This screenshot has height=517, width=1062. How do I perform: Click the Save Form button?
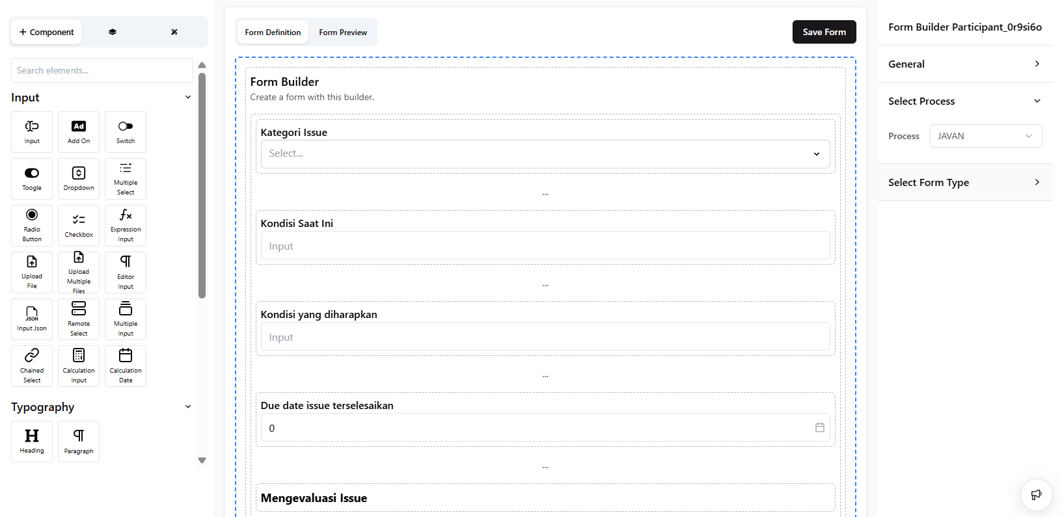(824, 32)
